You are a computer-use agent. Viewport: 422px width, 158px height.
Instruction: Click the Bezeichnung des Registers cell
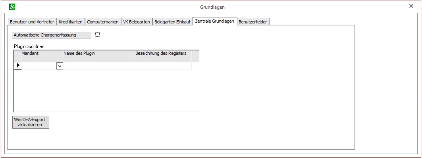click(164, 66)
